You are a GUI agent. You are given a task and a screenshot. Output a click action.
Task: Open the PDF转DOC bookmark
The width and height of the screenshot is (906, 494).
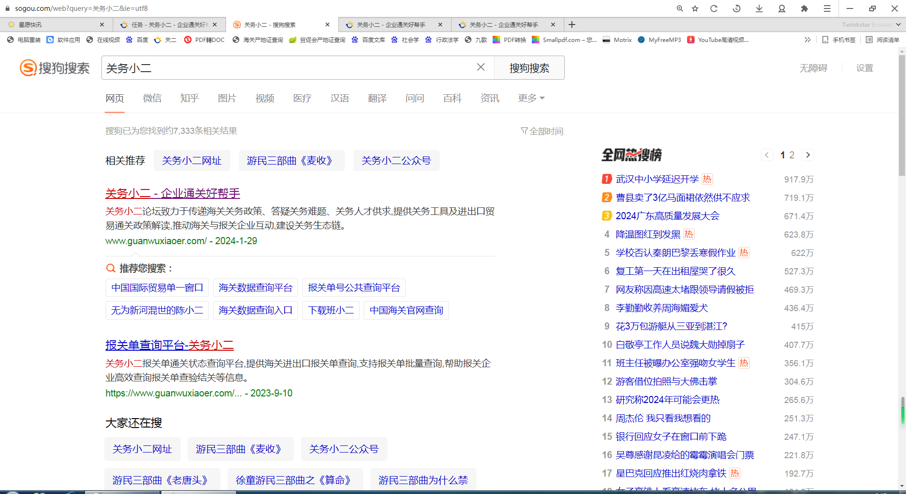205,40
